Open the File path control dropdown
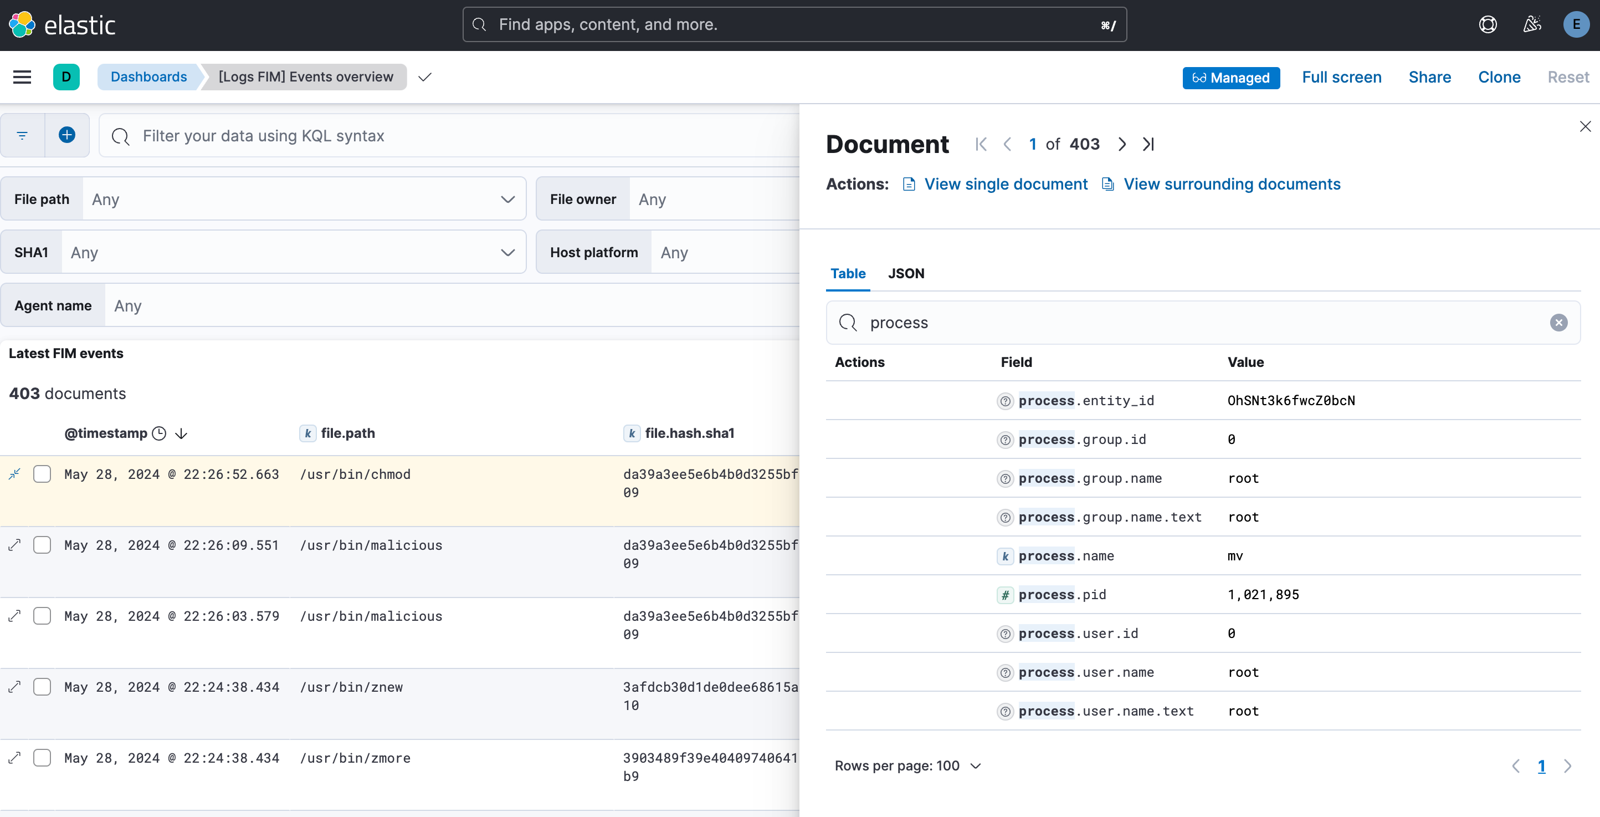This screenshot has width=1600, height=817. click(304, 199)
